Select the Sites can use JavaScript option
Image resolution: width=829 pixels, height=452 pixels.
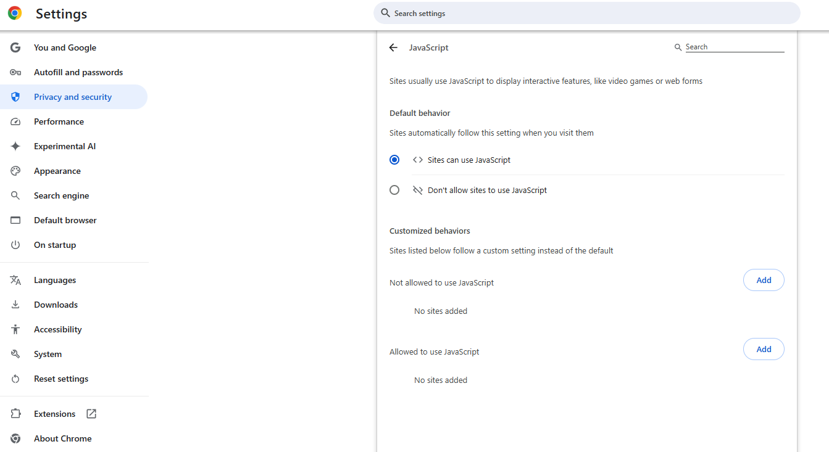(394, 160)
